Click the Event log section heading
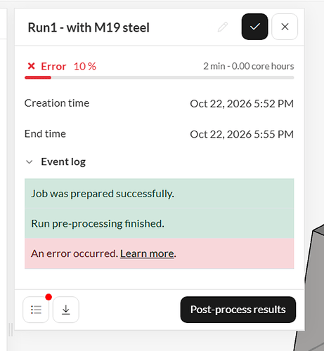The height and width of the screenshot is (351, 324). click(63, 162)
